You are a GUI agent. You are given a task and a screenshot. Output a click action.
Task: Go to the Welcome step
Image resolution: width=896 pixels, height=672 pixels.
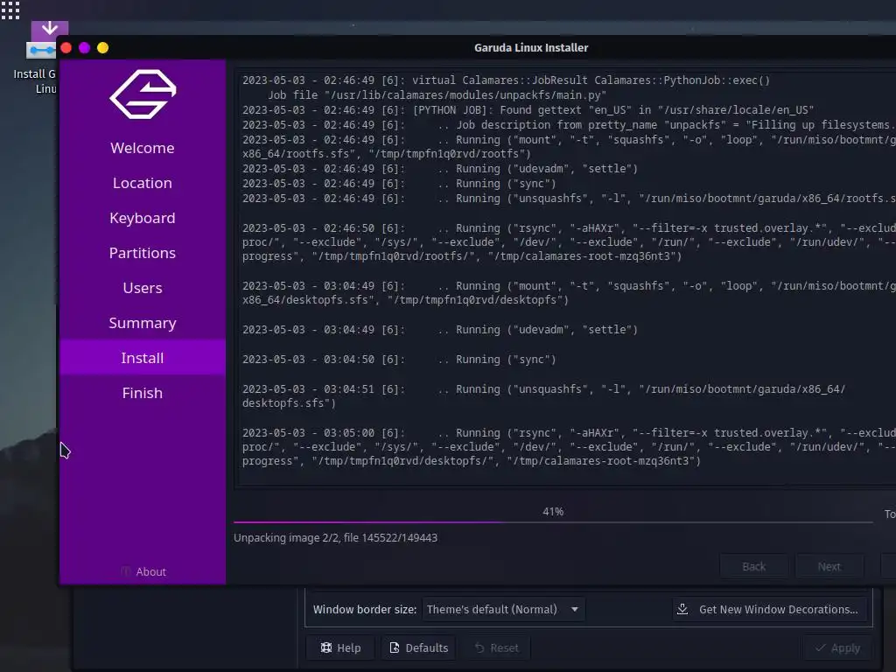[143, 148]
